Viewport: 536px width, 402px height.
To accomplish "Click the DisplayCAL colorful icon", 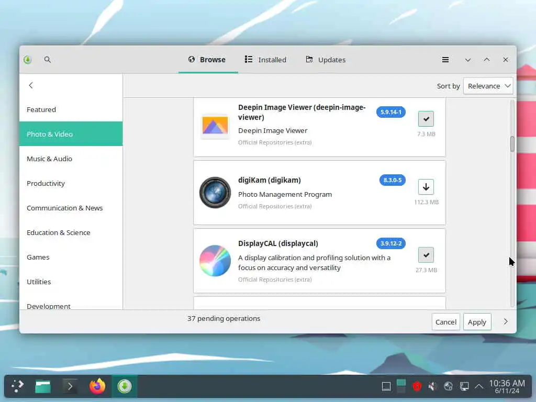I will click(215, 261).
